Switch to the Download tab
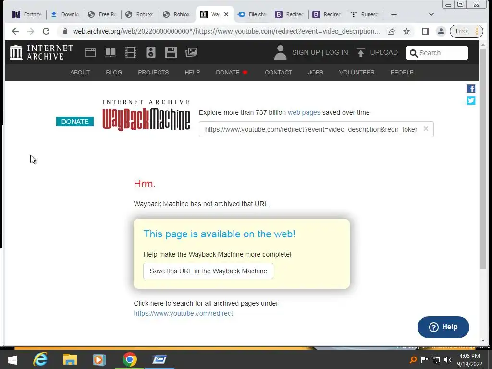The width and height of the screenshot is (492, 369). (x=65, y=14)
